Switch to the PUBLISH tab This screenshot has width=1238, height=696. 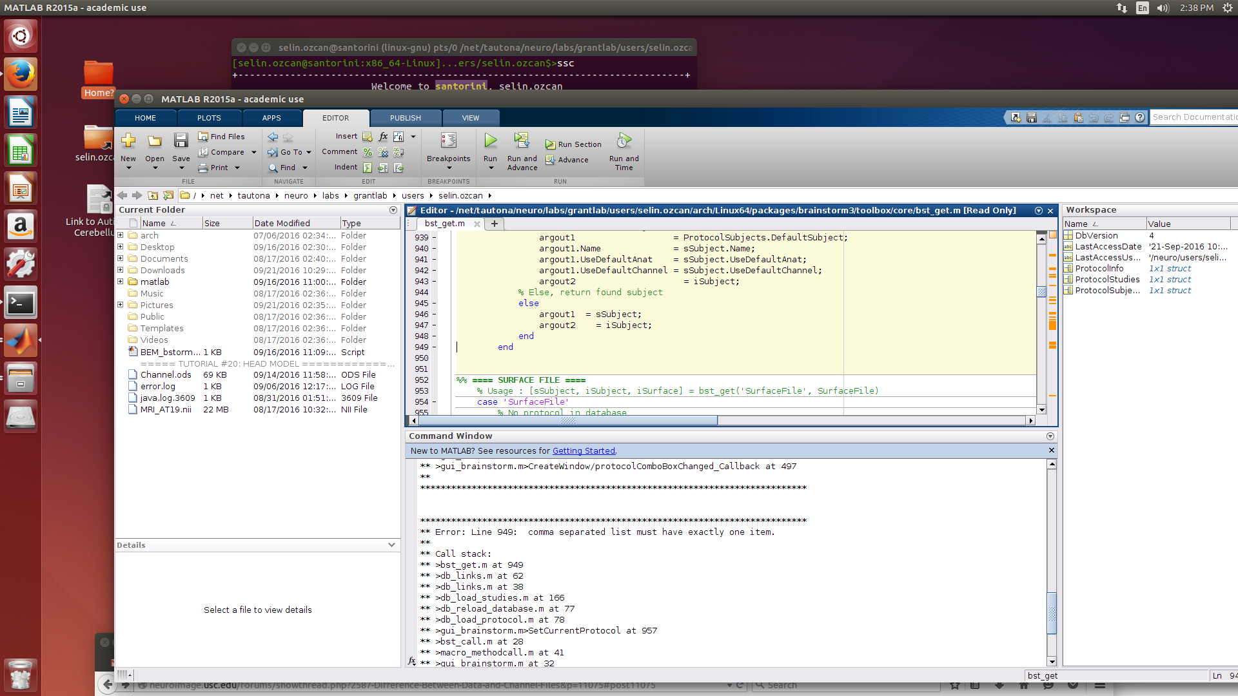(x=405, y=118)
